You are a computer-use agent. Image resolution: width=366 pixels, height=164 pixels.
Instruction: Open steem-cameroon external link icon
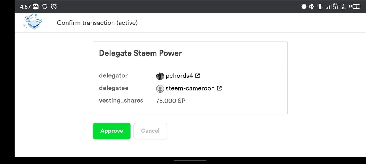click(219, 88)
